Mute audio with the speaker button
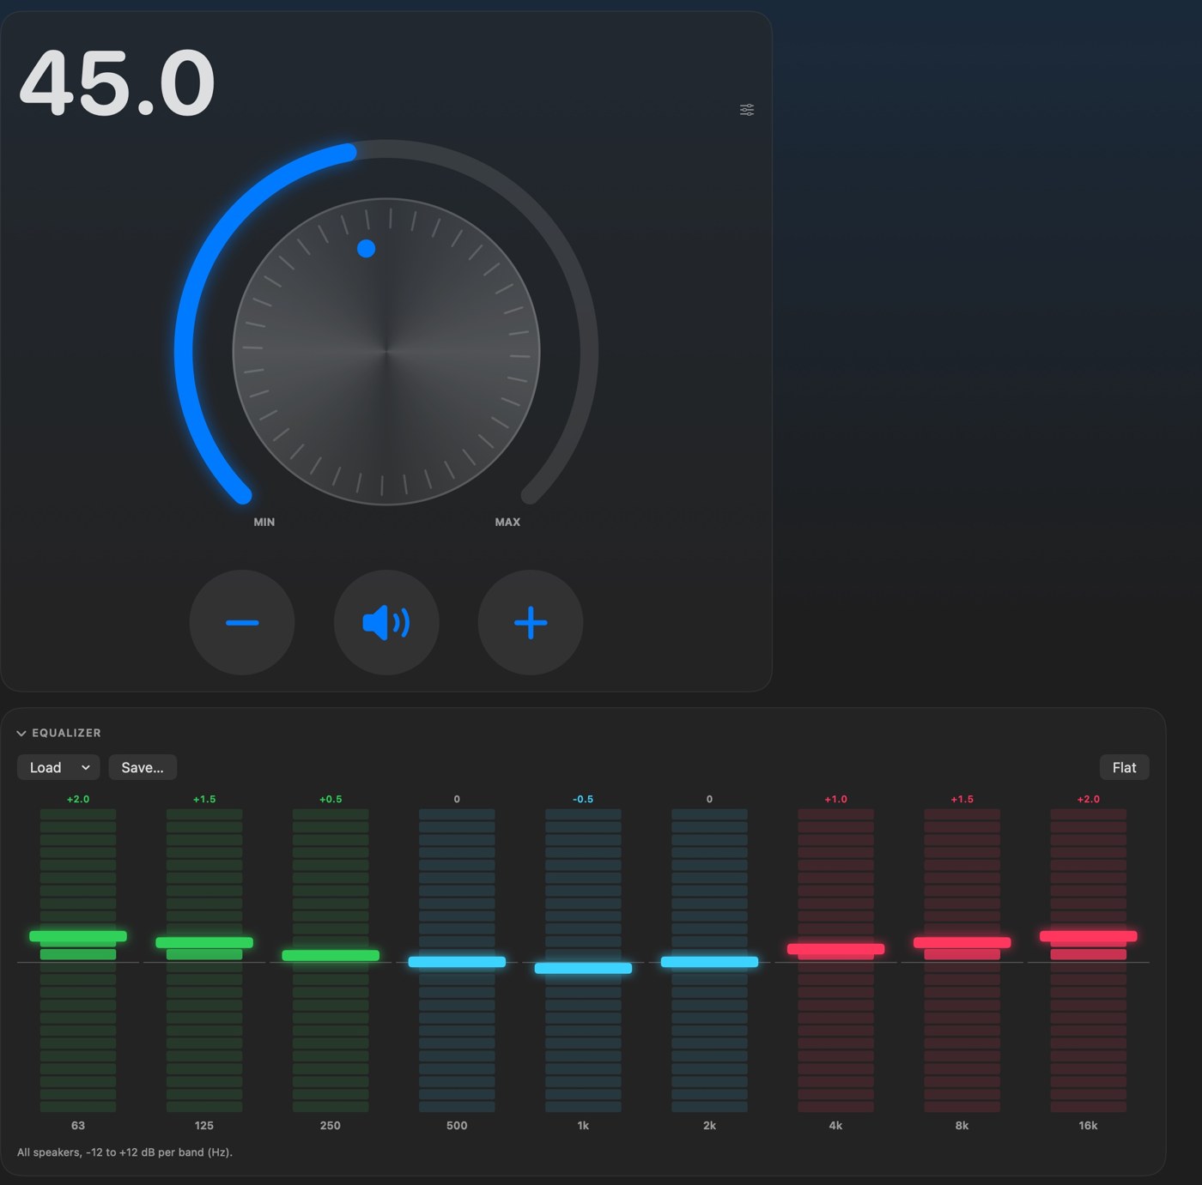This screenshot has width=1202, height=1185. tap(386, 622)
